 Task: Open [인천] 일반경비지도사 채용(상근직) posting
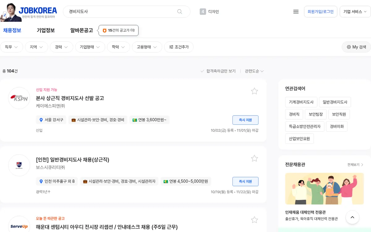(x=73, y=160)
